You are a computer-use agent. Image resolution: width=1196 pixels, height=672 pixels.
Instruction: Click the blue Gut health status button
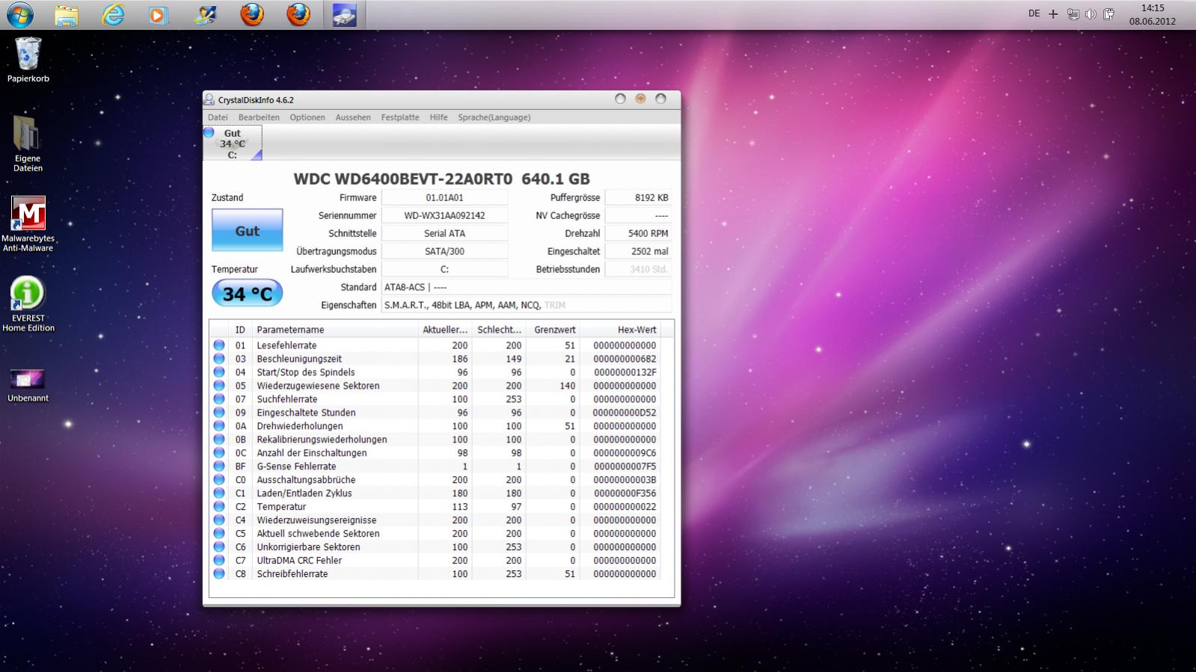pos(248,231)
